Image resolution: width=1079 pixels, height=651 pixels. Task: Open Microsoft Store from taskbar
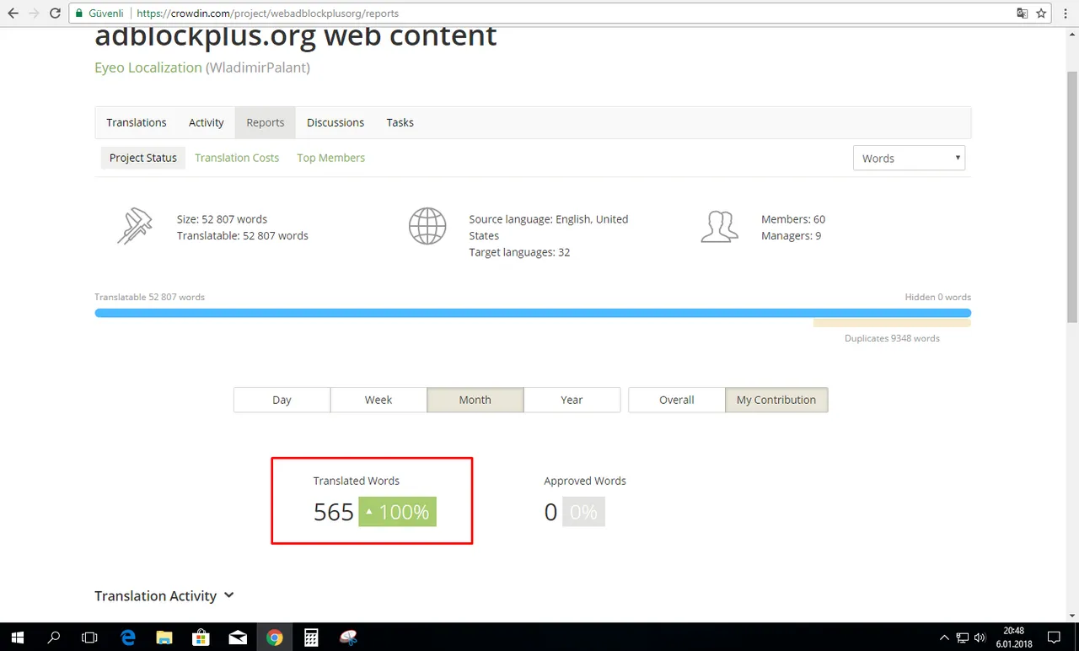coord(201,638)
